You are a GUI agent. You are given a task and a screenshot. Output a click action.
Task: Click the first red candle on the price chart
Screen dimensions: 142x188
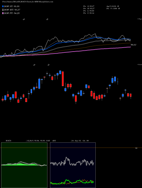(3, 100)
